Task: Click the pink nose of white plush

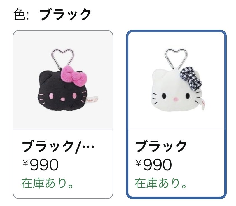Action: (176, 99)
